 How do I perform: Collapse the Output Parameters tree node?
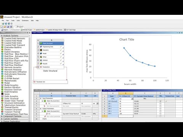point(41,108)
